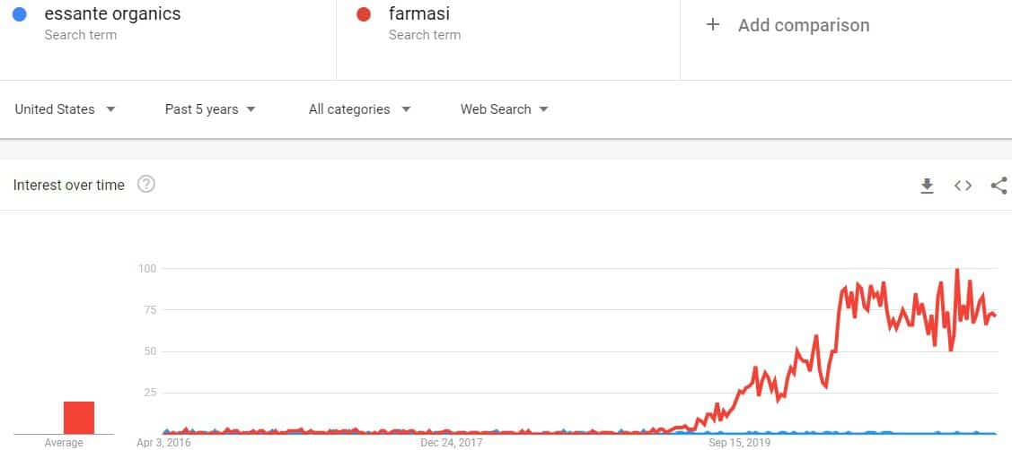Click the plus icon for Add comparison
This screenshot has width=1012, height=450.
[x=713, y=24]
